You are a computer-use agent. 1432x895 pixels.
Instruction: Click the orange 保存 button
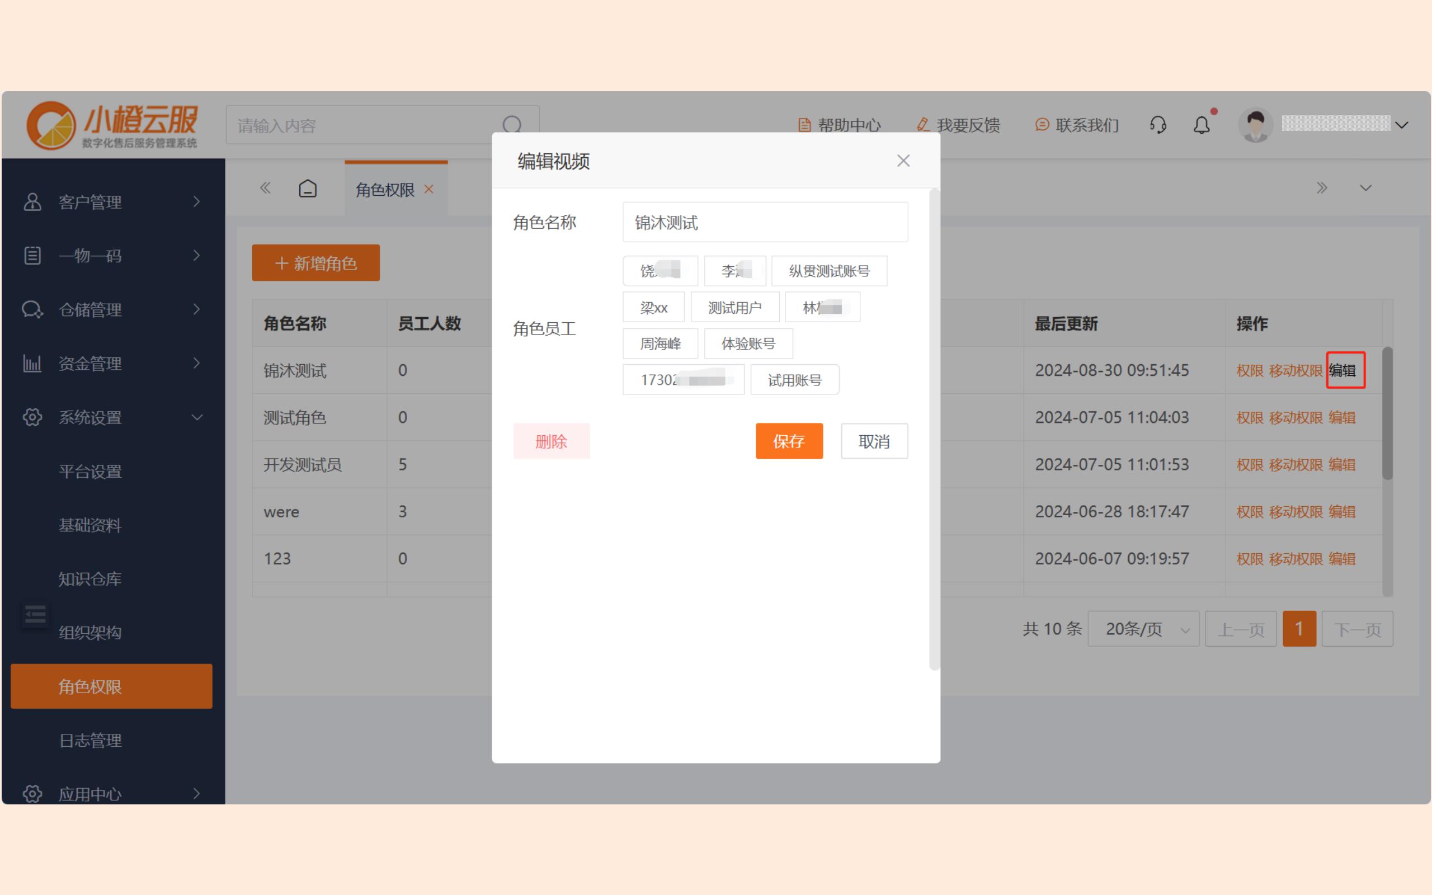coord(789,441)
